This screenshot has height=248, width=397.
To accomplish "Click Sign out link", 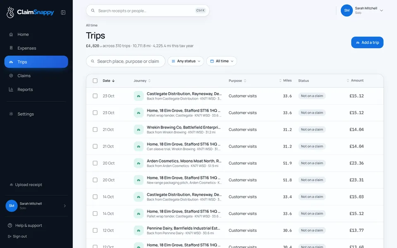I will tap(17, 236).
